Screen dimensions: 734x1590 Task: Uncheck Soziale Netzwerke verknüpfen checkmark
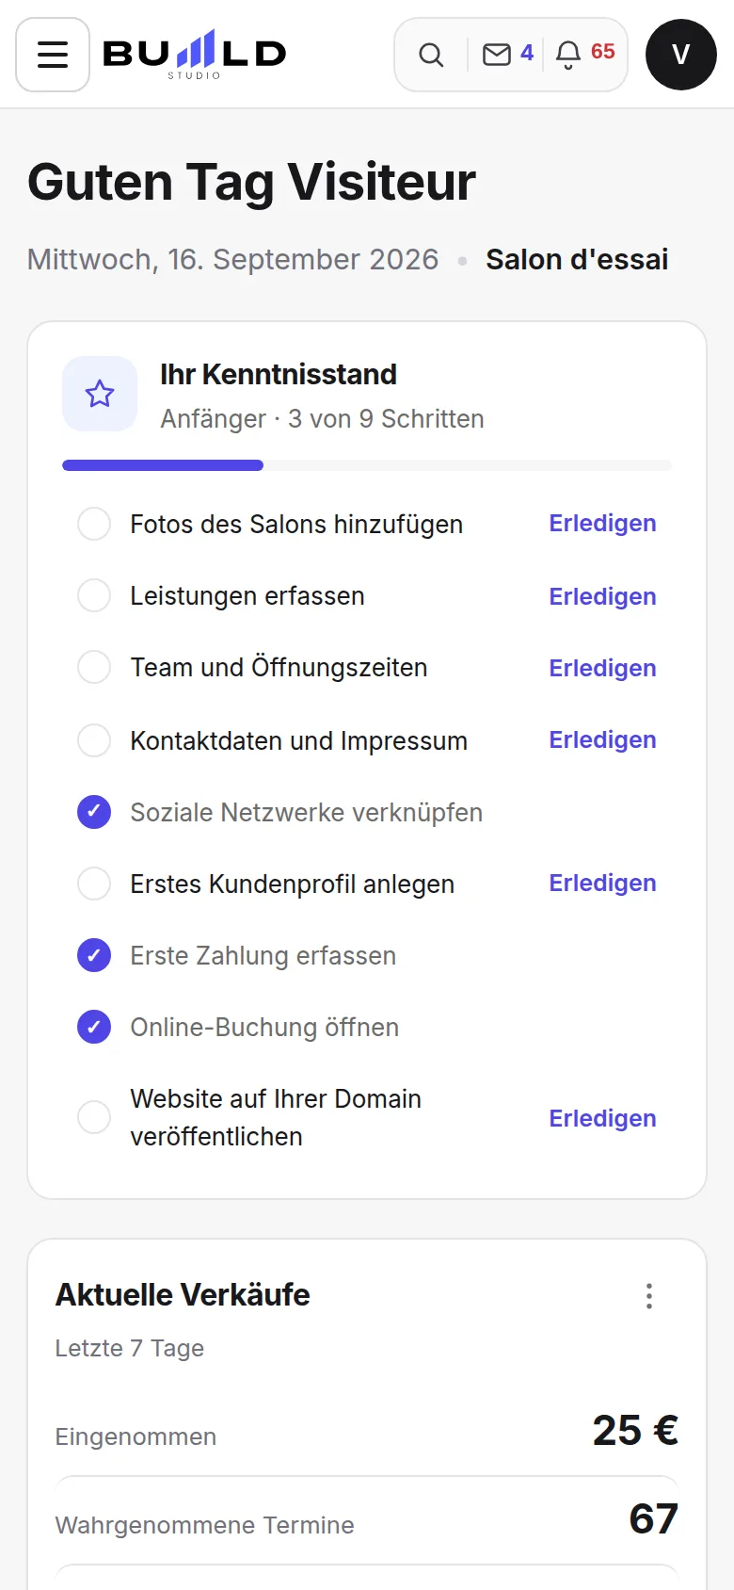coord(94,812)
